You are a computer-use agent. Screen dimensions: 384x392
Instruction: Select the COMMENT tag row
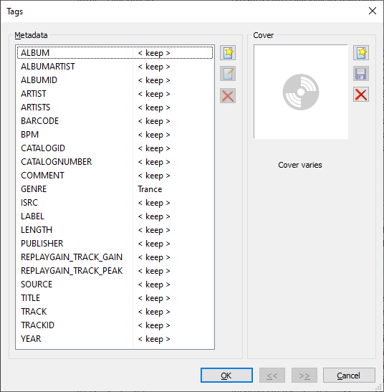pos(115,176)
